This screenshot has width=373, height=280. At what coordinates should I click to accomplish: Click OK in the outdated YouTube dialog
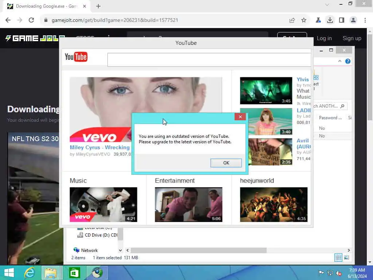[226, 163]
